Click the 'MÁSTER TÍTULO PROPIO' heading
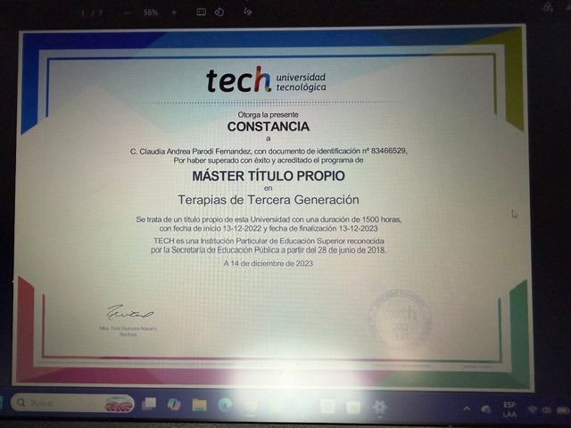The image size is (571, 428). tap(269, 176)
